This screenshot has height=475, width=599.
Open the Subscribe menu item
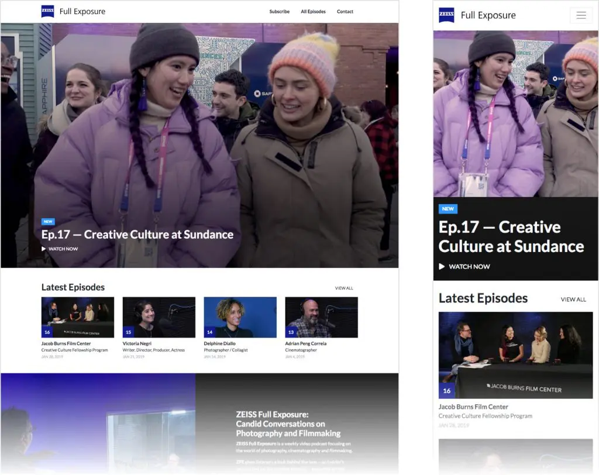point(279,12)
